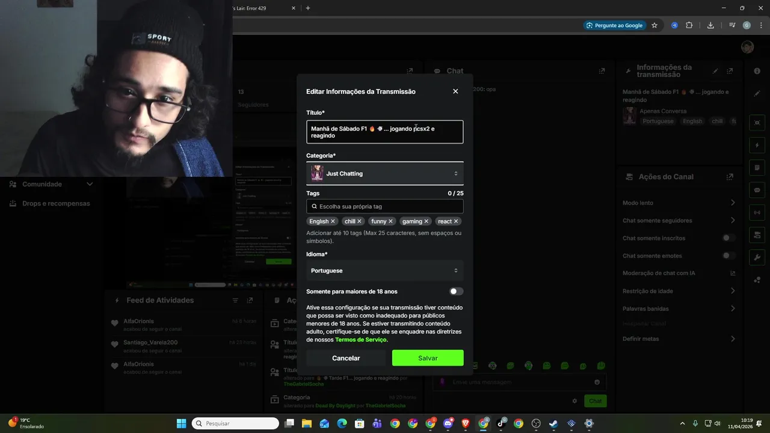Open the Categoria dropdown showing Just Chatting
770x433 pixels.
pos(385,174)
